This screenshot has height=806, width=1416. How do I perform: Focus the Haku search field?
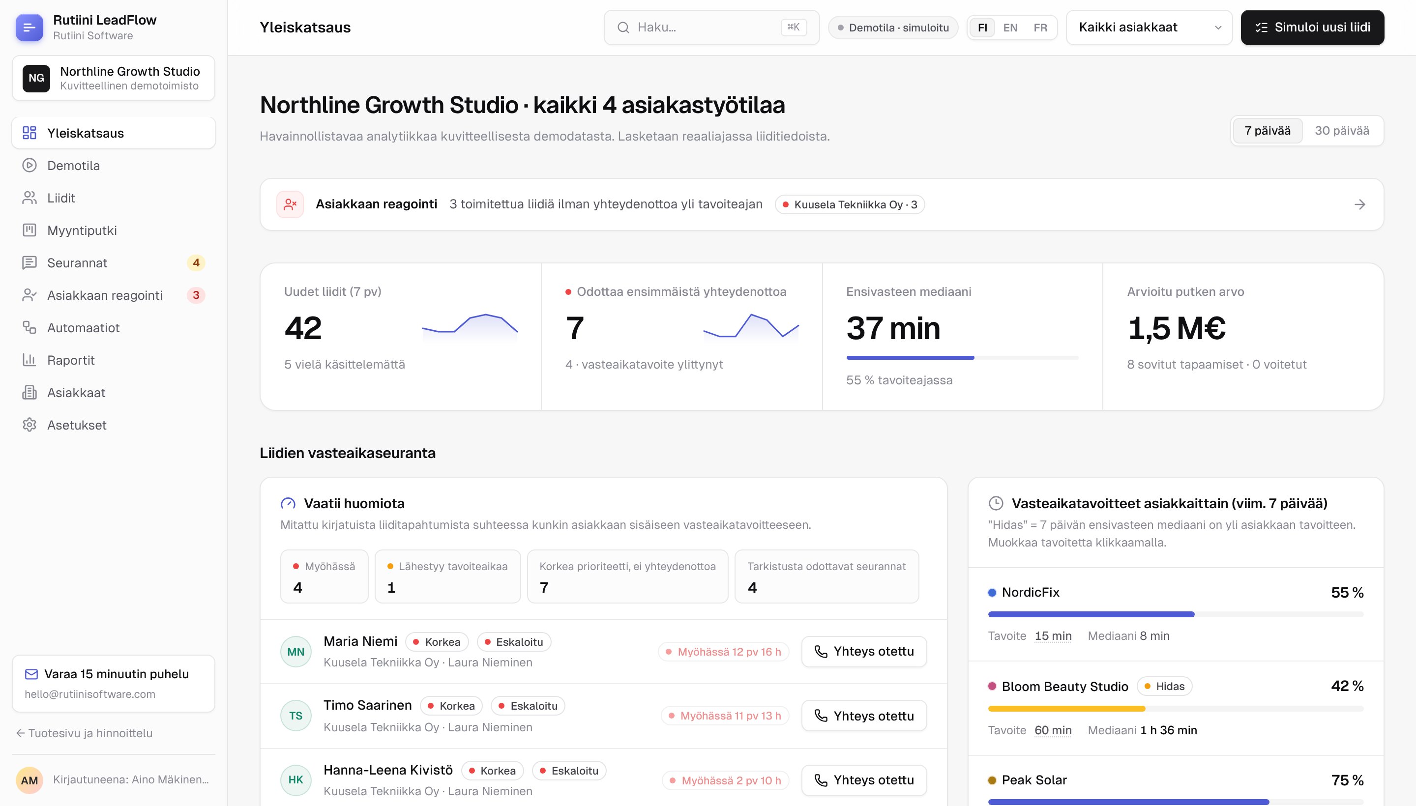(x=711, y=28)
